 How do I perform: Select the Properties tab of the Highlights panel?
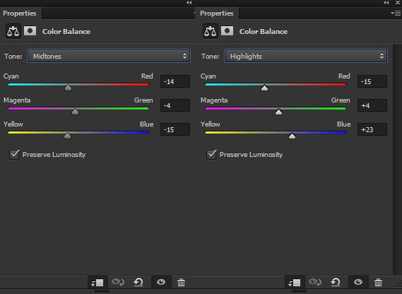[217, 13]
